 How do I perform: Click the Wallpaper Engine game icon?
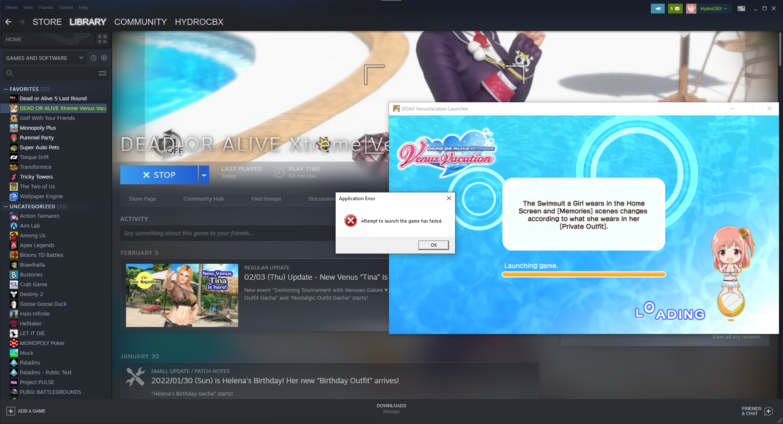coord(14,197)
